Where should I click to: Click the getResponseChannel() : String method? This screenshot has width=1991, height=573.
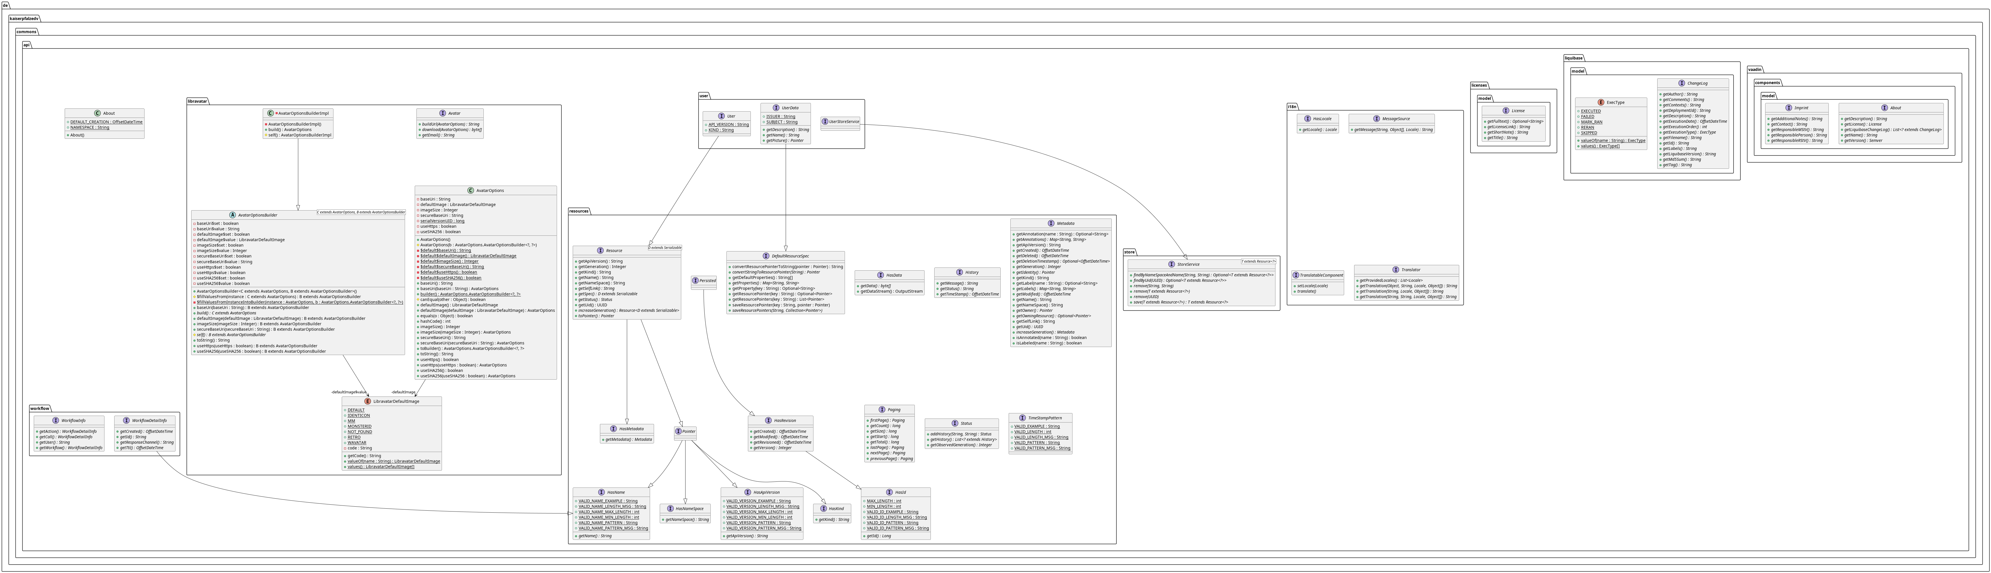coord(147,443)
